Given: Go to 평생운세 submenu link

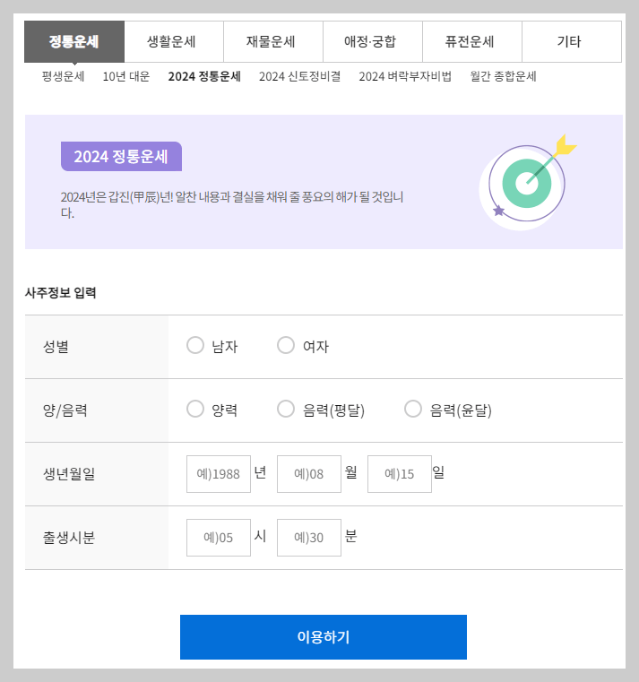Looking at the screenshot, I should (63, 76).
